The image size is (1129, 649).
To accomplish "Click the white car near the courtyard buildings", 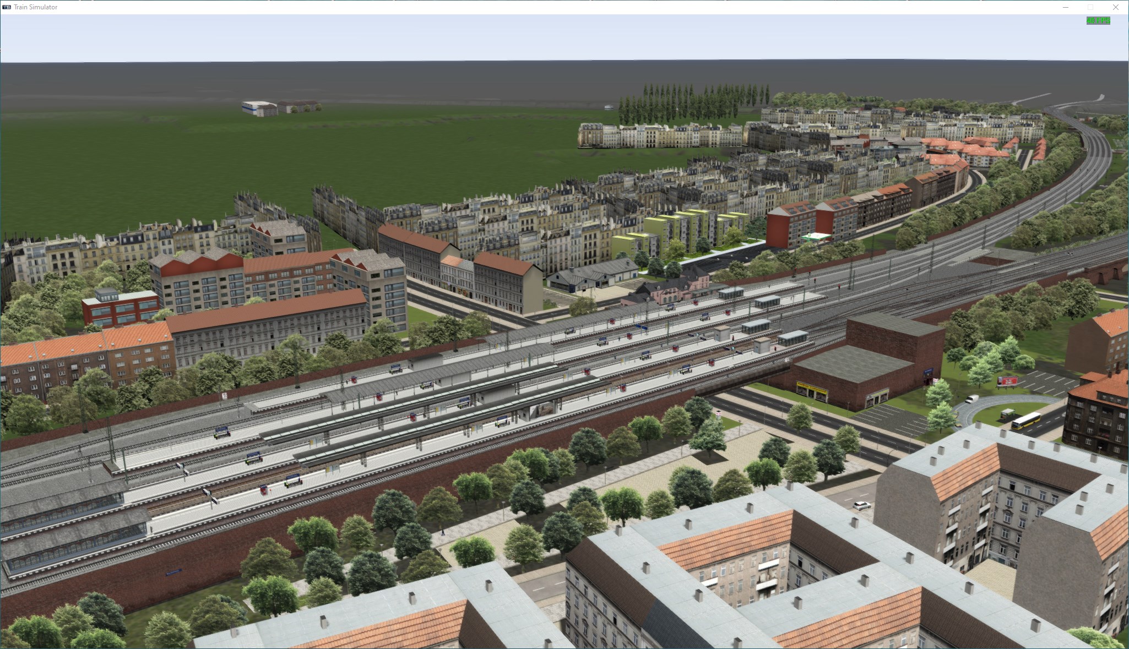I will tap(862, 505).
